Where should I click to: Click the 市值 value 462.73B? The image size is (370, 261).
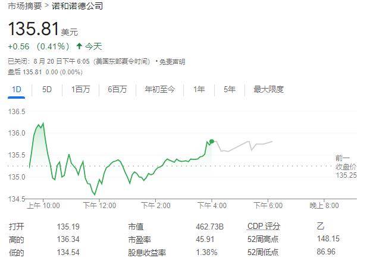[209, 227]
